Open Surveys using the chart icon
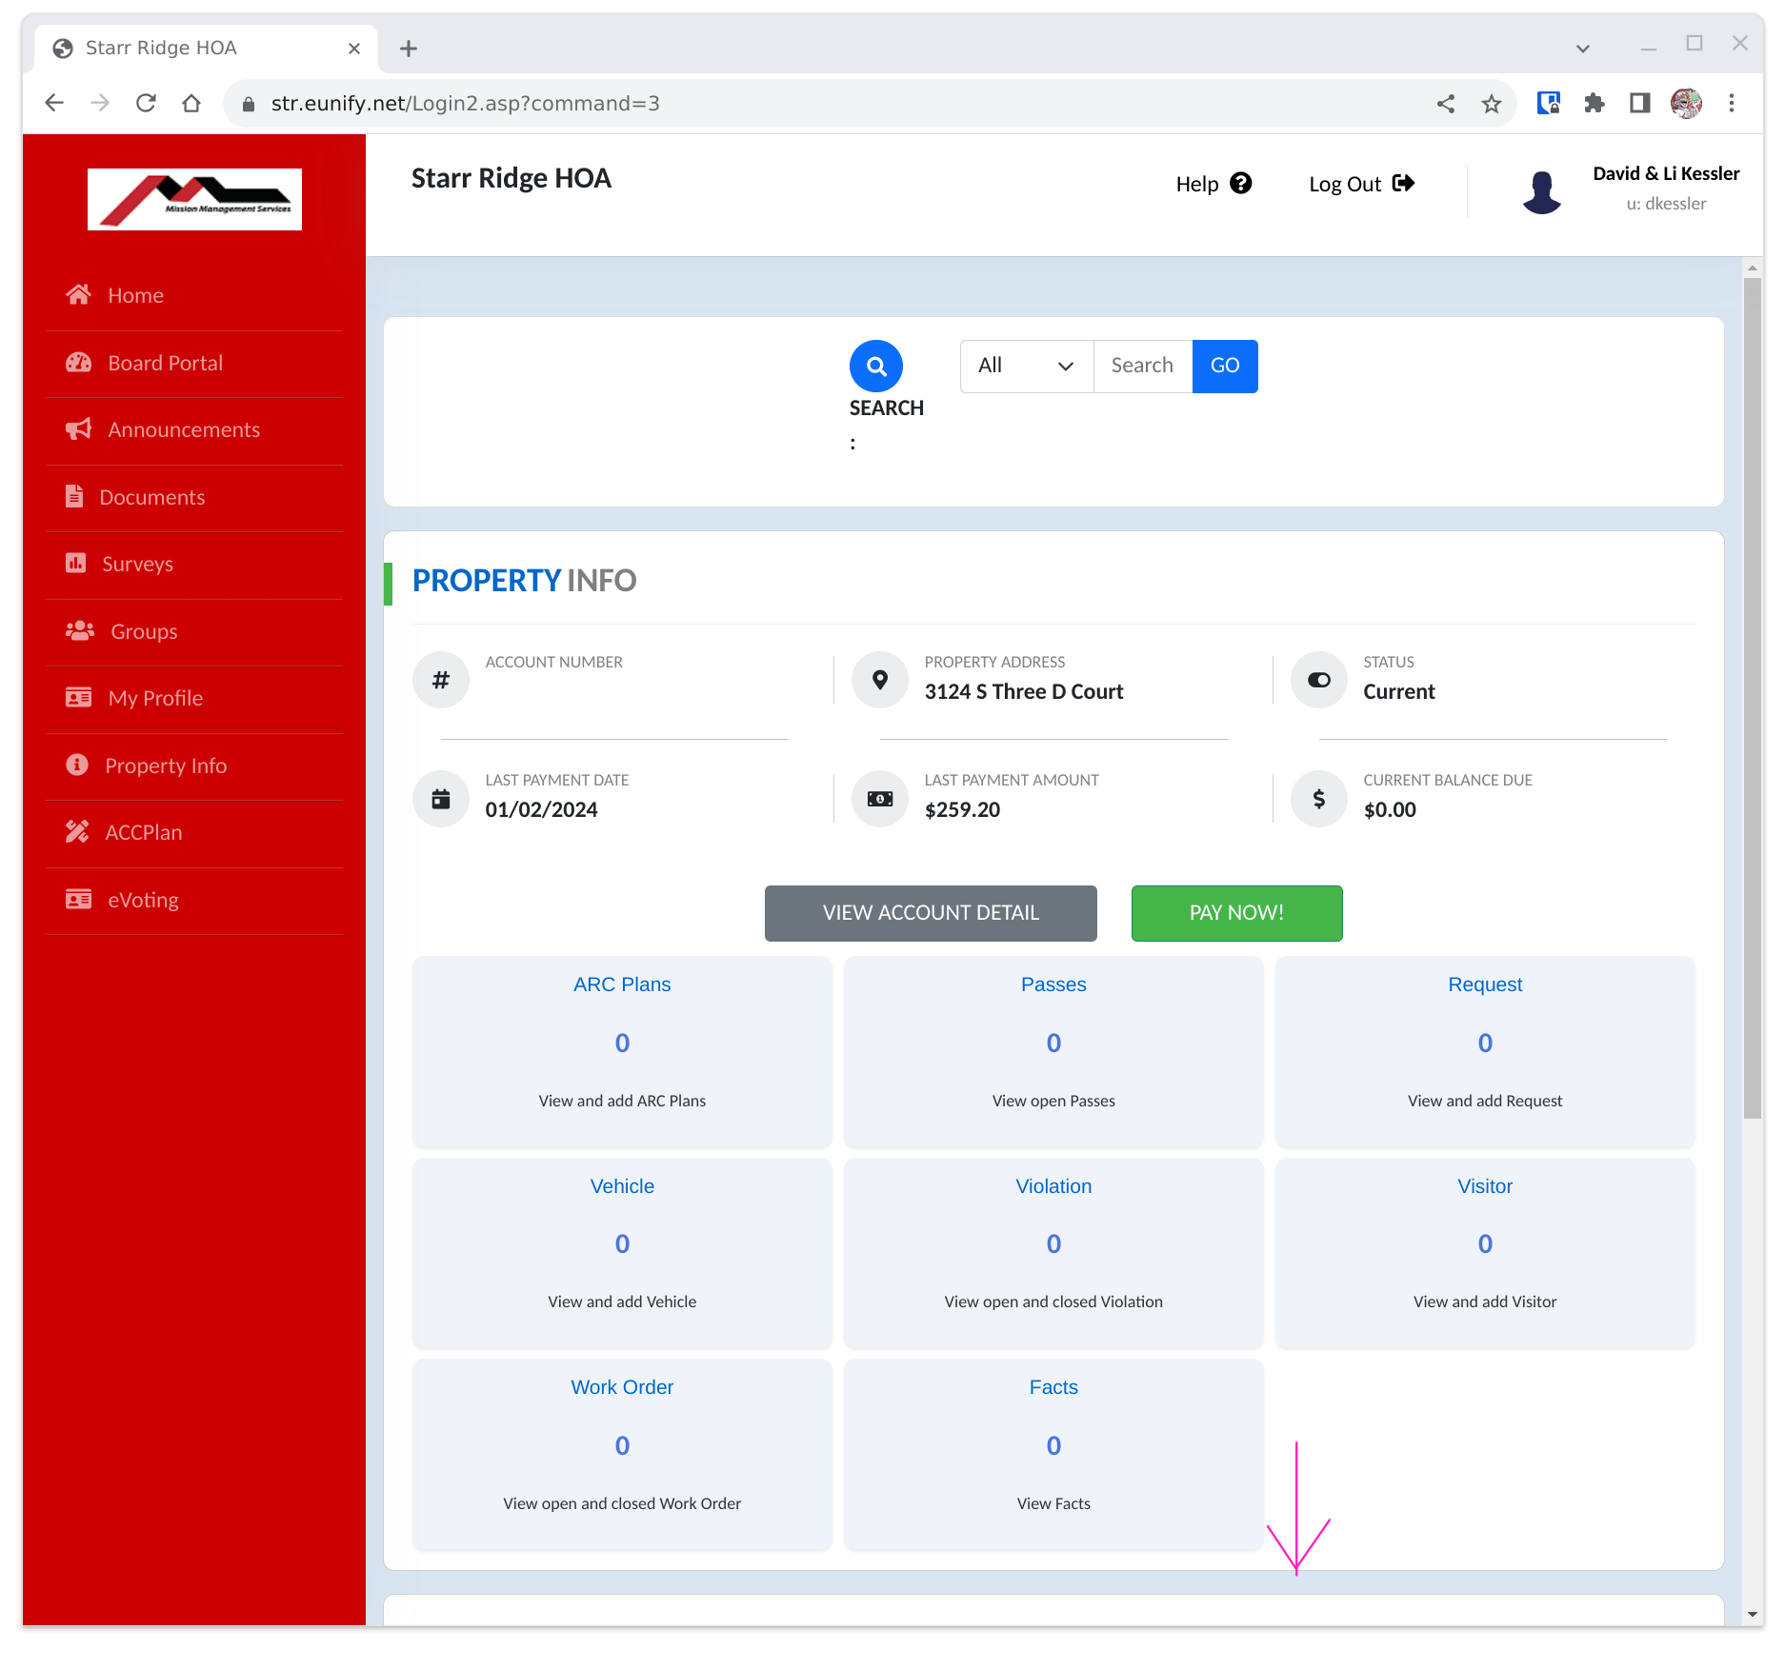 click(77, 564)
